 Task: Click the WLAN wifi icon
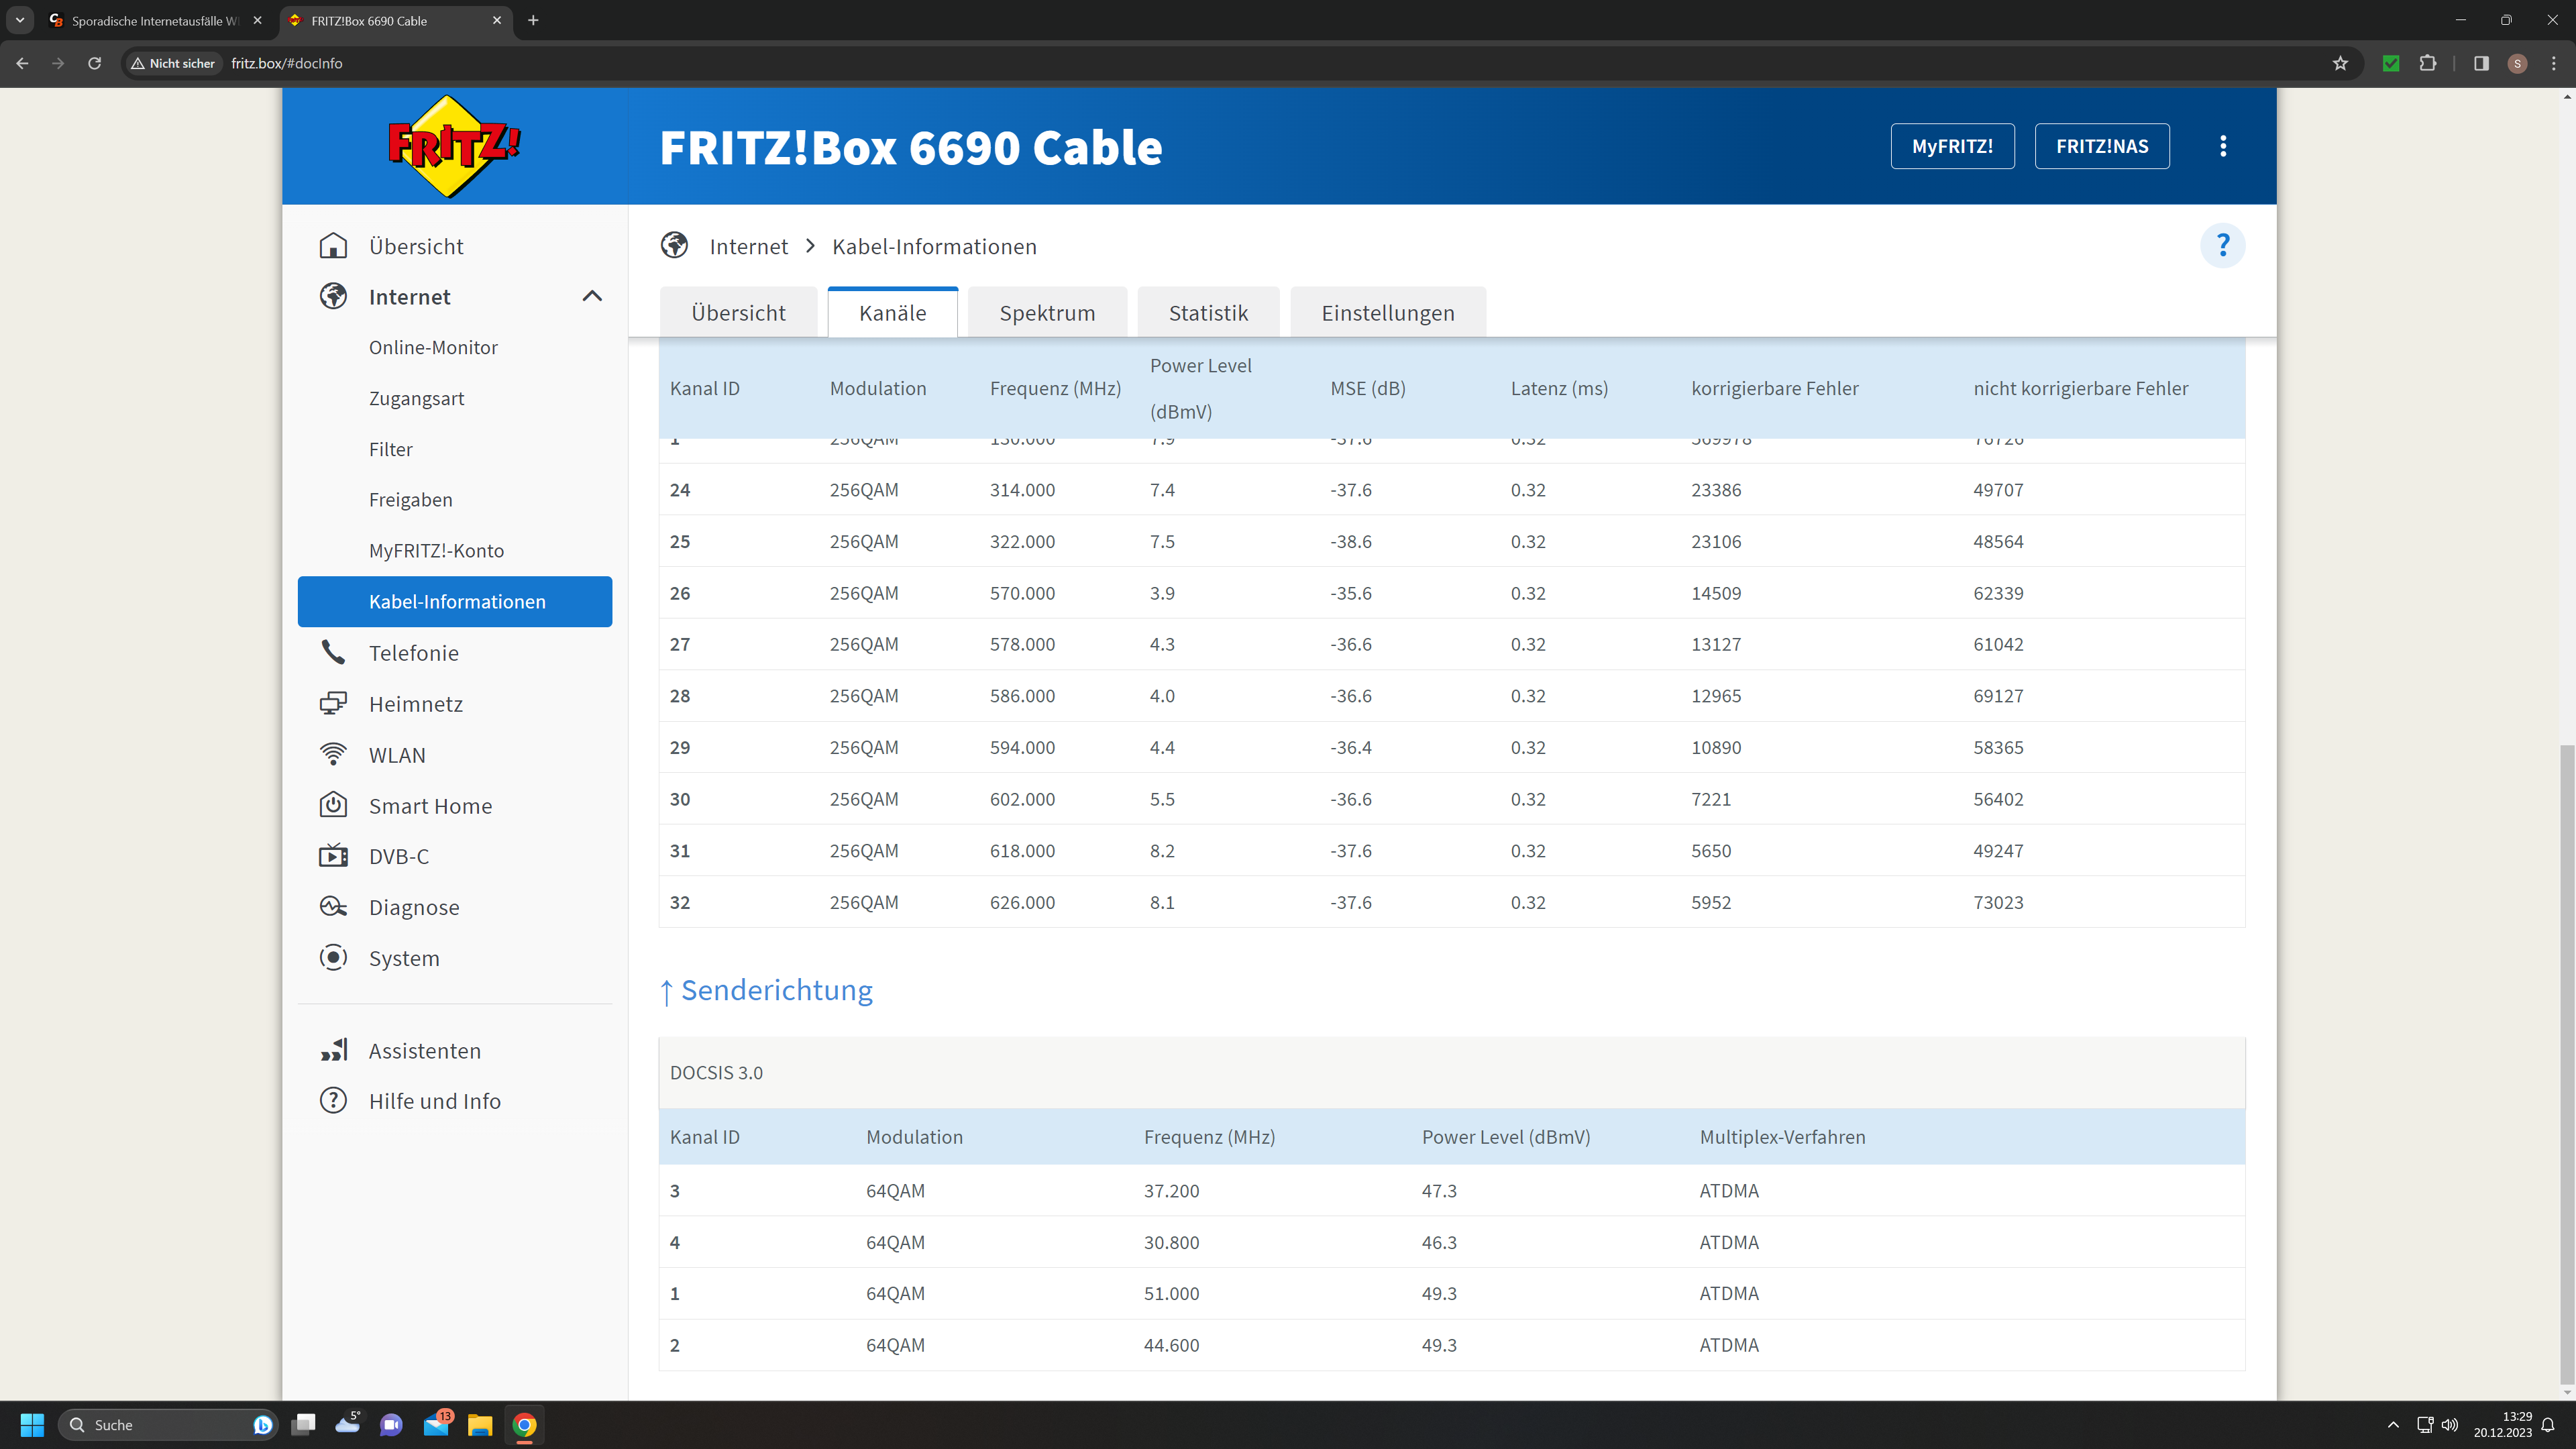[333, 755]
